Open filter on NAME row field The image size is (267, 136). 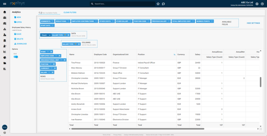(x=48, y=52)
